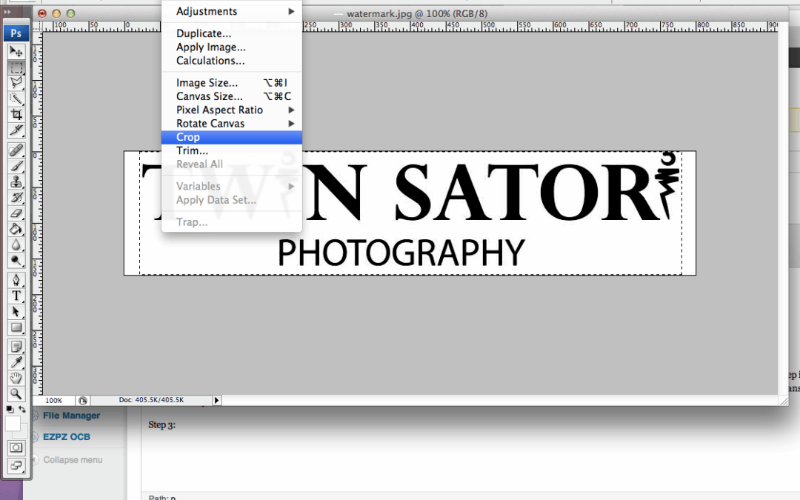The width and height of the screenshot is (800, 500).
Task: Click Collapse menu in the browser sidebar
Action: click(73, 460)
